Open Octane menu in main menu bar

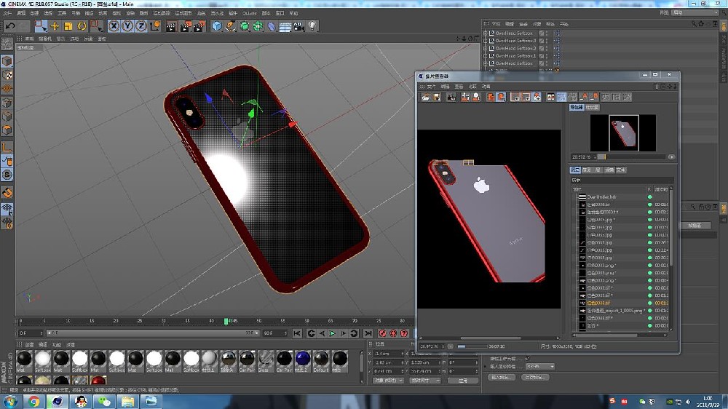click(249, 13)
